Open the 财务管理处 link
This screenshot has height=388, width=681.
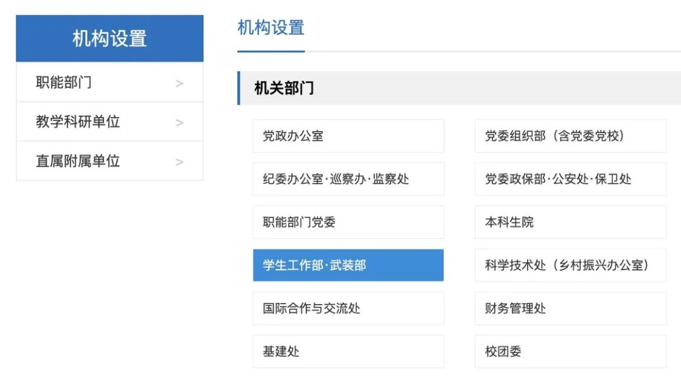570,309
